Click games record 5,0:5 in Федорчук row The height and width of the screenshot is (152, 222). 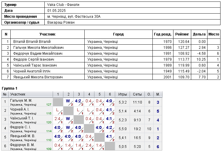[x=123, y=147]
